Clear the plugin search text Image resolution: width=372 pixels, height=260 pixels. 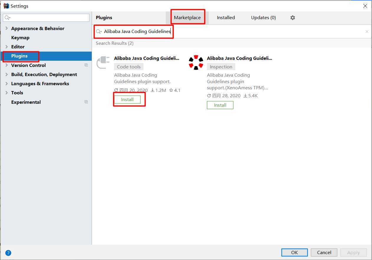coord(367,32)
